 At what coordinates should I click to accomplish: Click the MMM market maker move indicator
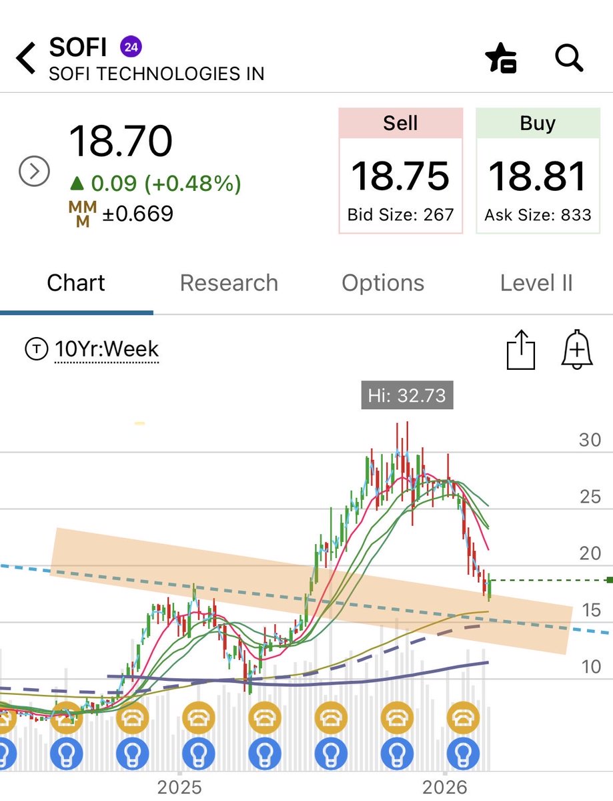(83, 214)
